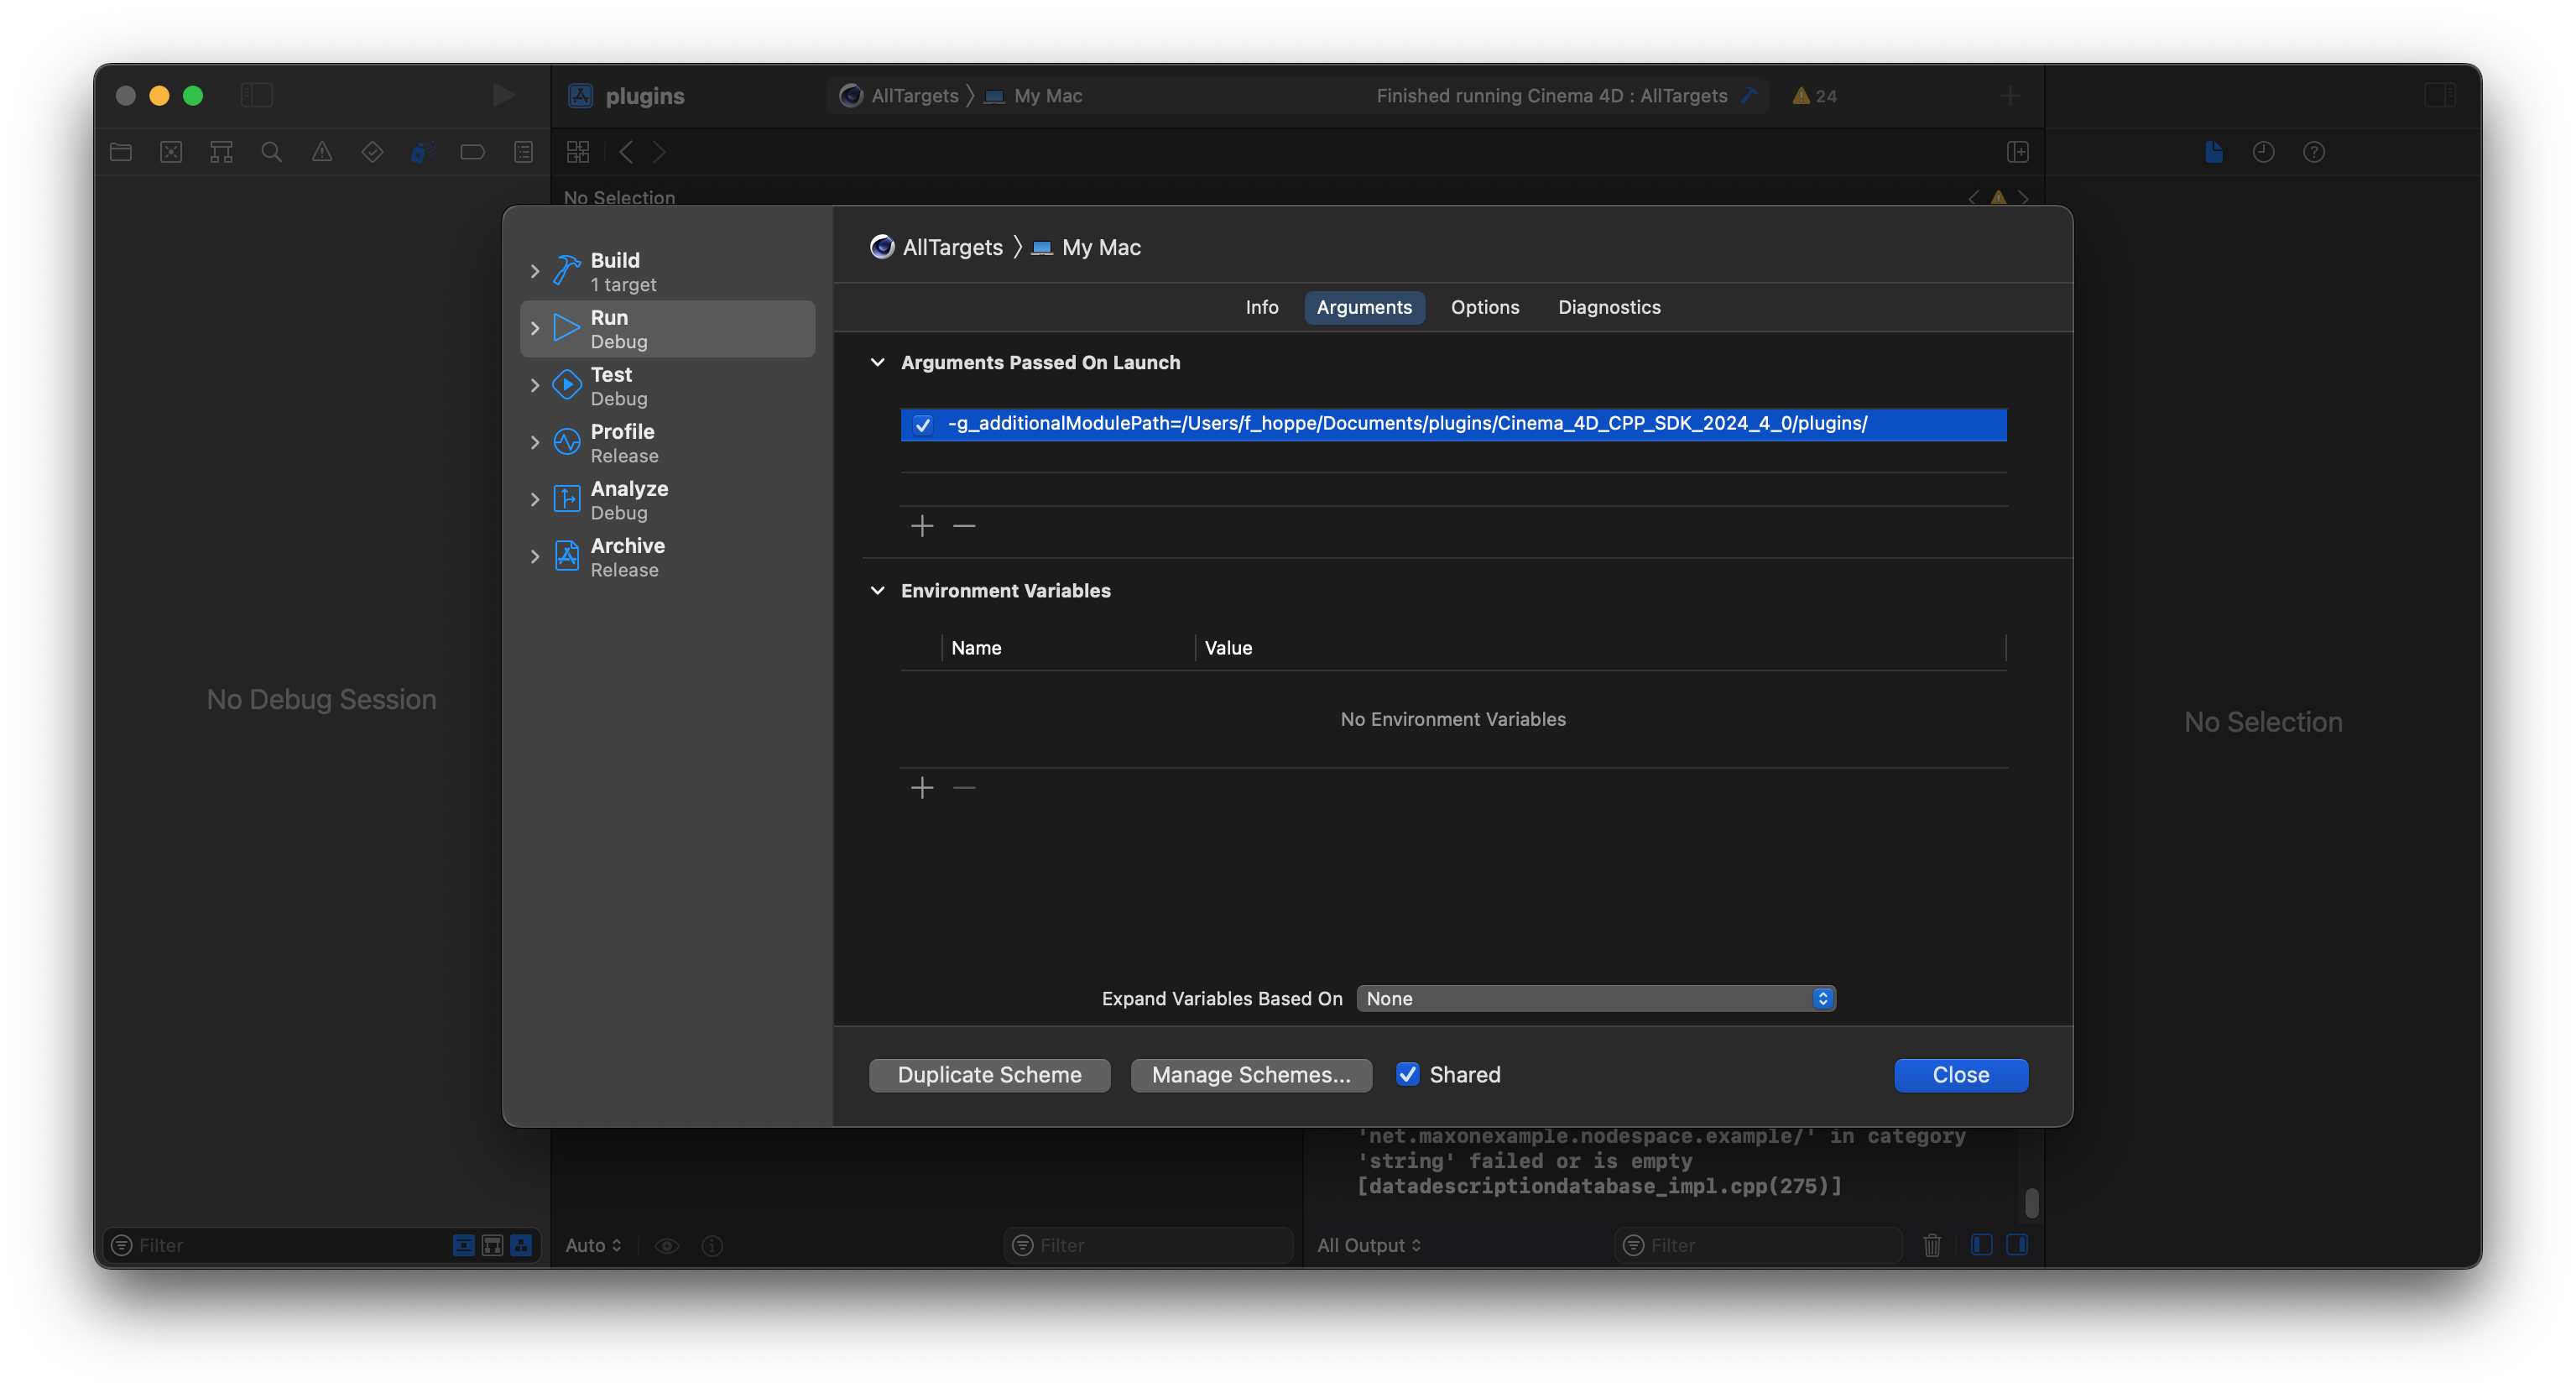The image size is (2576, 1393).
Task: Open the quick help inspector icon
Action: (2313, 152)
